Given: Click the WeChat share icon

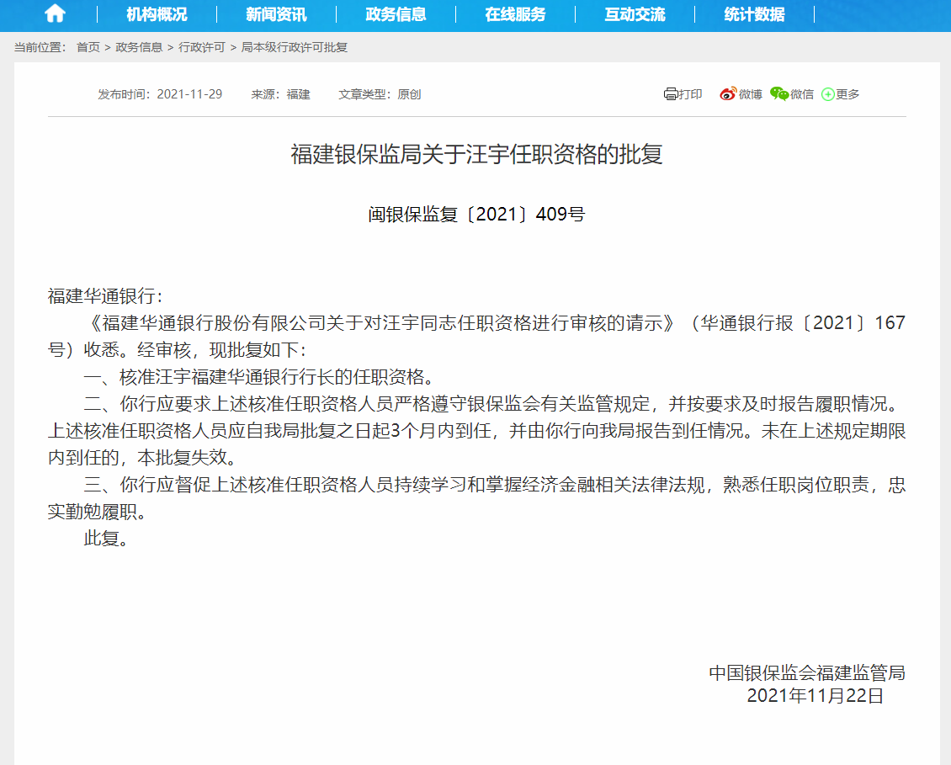Looking at the screenshot, I should [778, 94].
